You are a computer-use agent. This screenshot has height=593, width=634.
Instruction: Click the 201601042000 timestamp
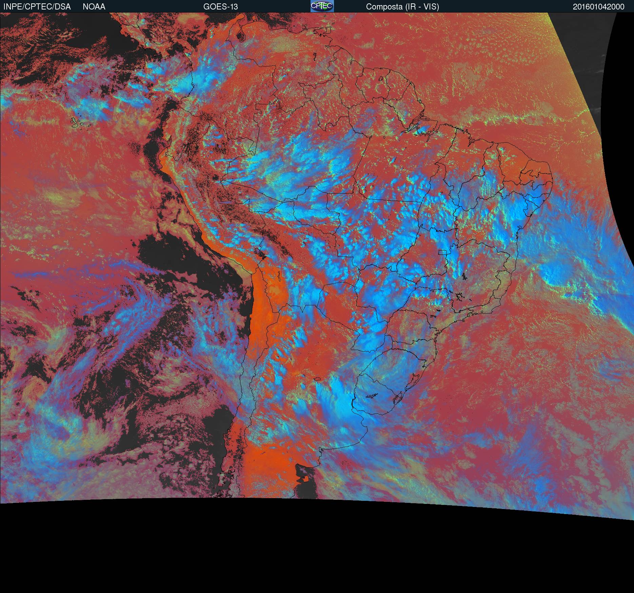click(598, 7)
